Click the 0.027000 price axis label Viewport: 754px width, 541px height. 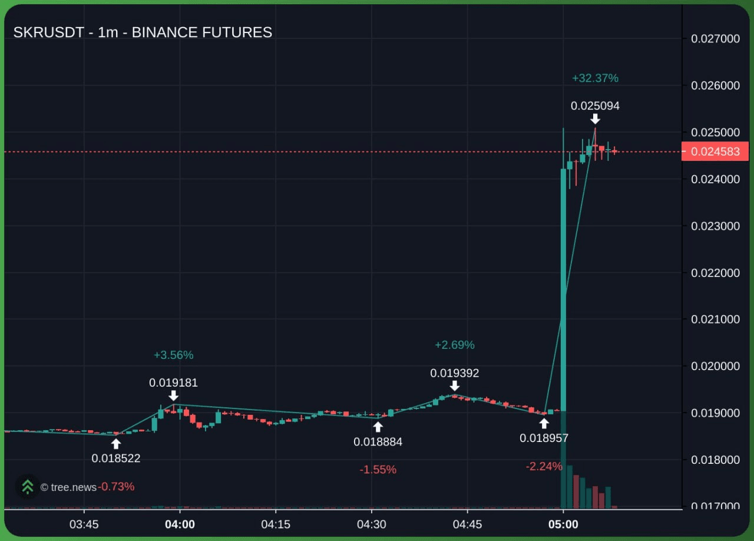click(x=715, y=39)
